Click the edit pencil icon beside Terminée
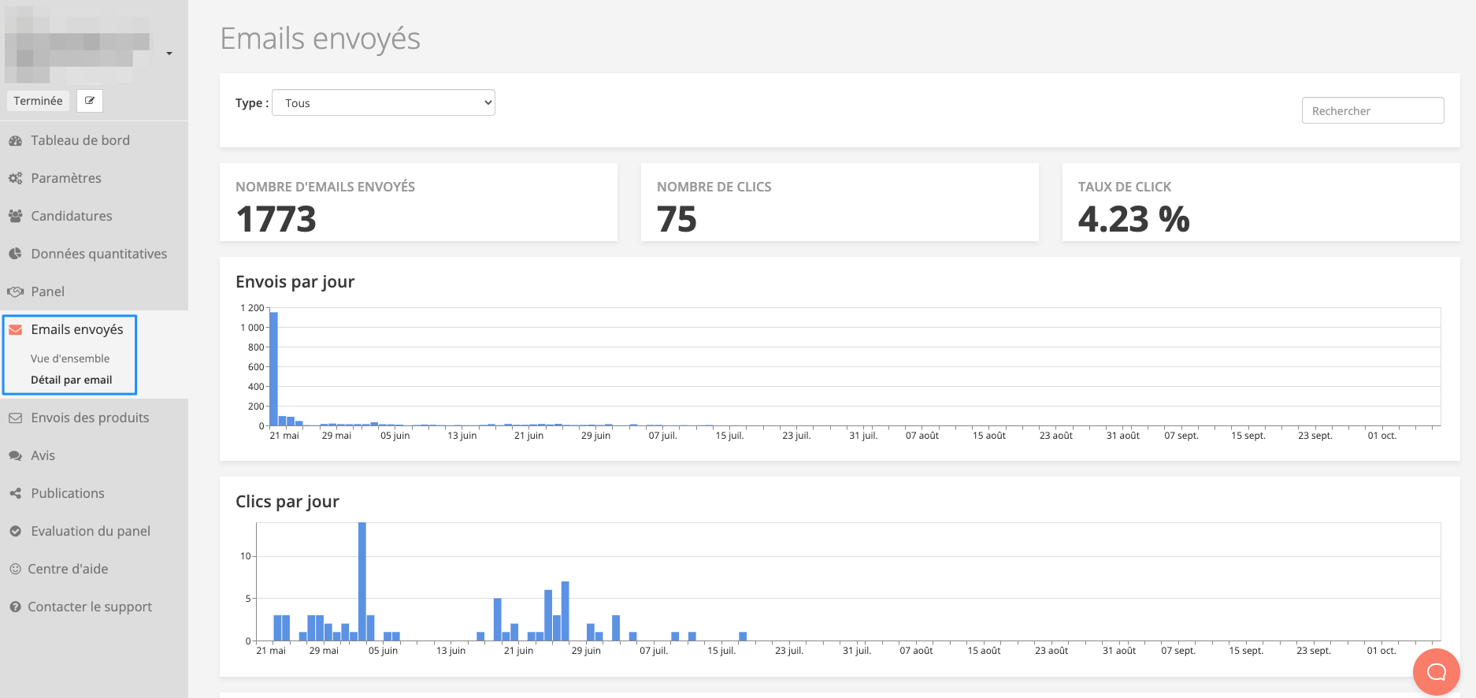Viewport: 1476px width, 698px height. [x=90, y=101]
